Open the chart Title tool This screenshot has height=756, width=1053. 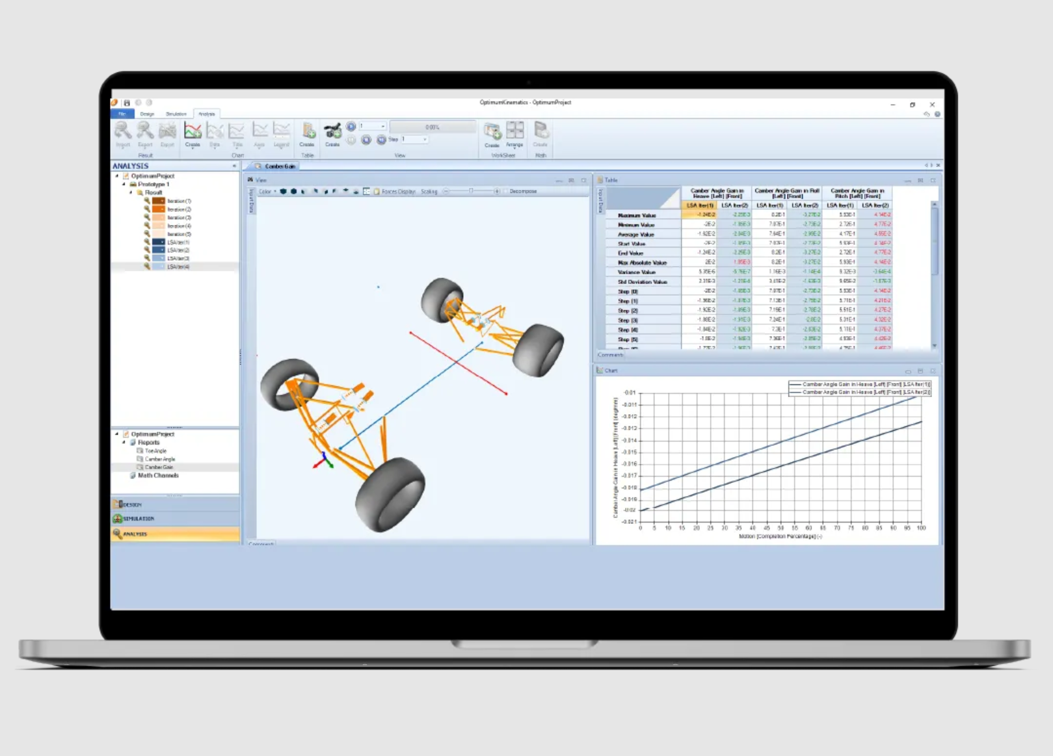[237, 134]
